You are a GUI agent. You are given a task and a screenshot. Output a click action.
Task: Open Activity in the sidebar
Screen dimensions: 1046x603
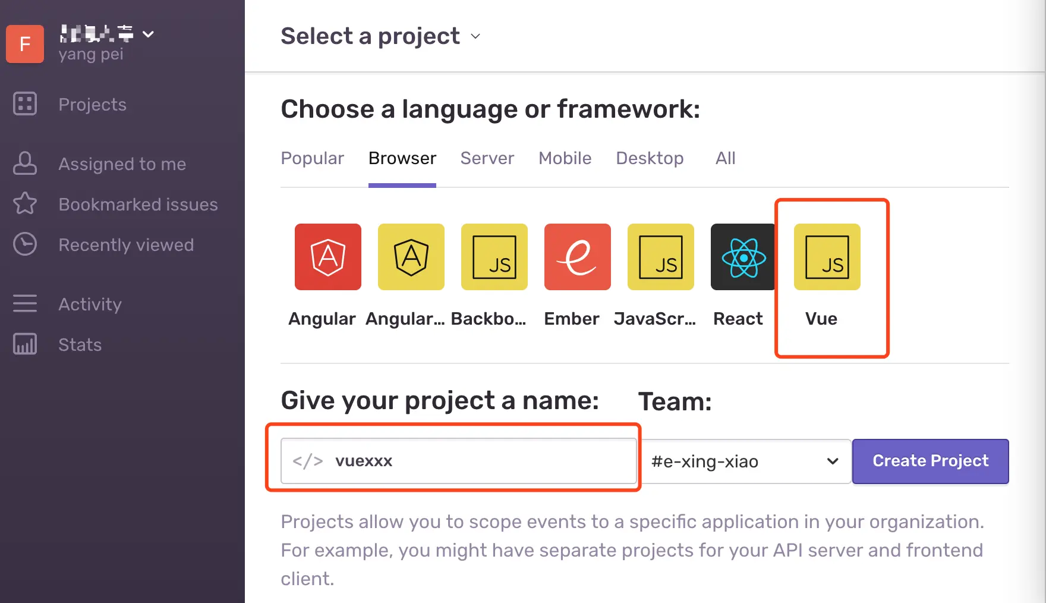coord(90,304)
